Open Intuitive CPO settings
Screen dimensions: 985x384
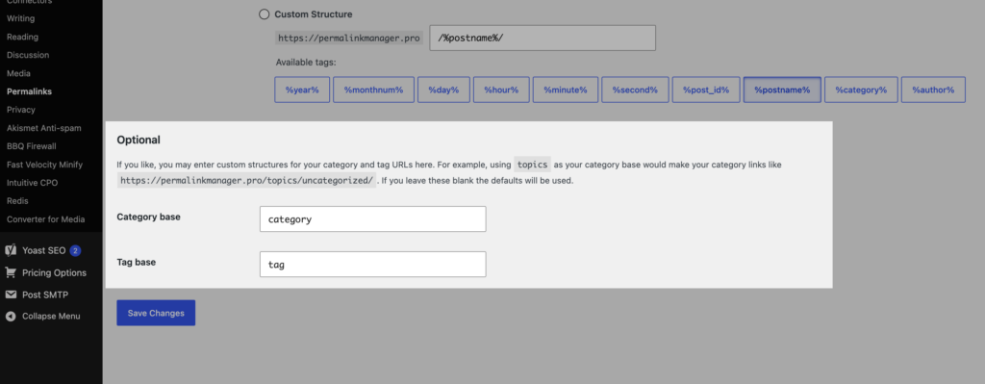coord(32,182)
